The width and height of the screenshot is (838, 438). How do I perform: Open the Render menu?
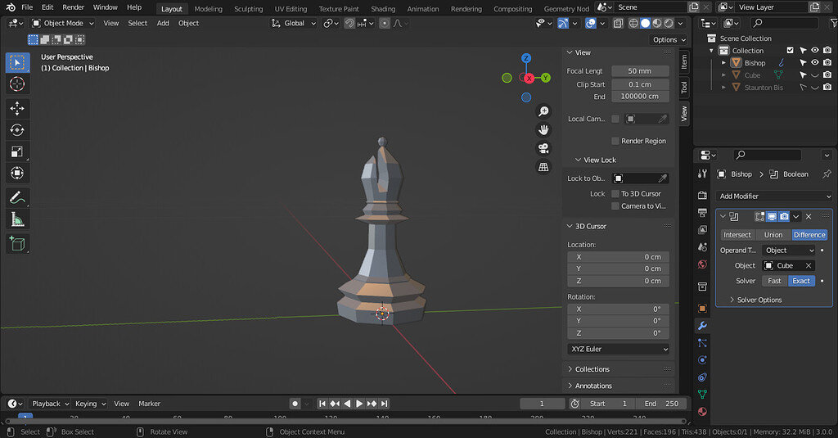pos(74,7)
